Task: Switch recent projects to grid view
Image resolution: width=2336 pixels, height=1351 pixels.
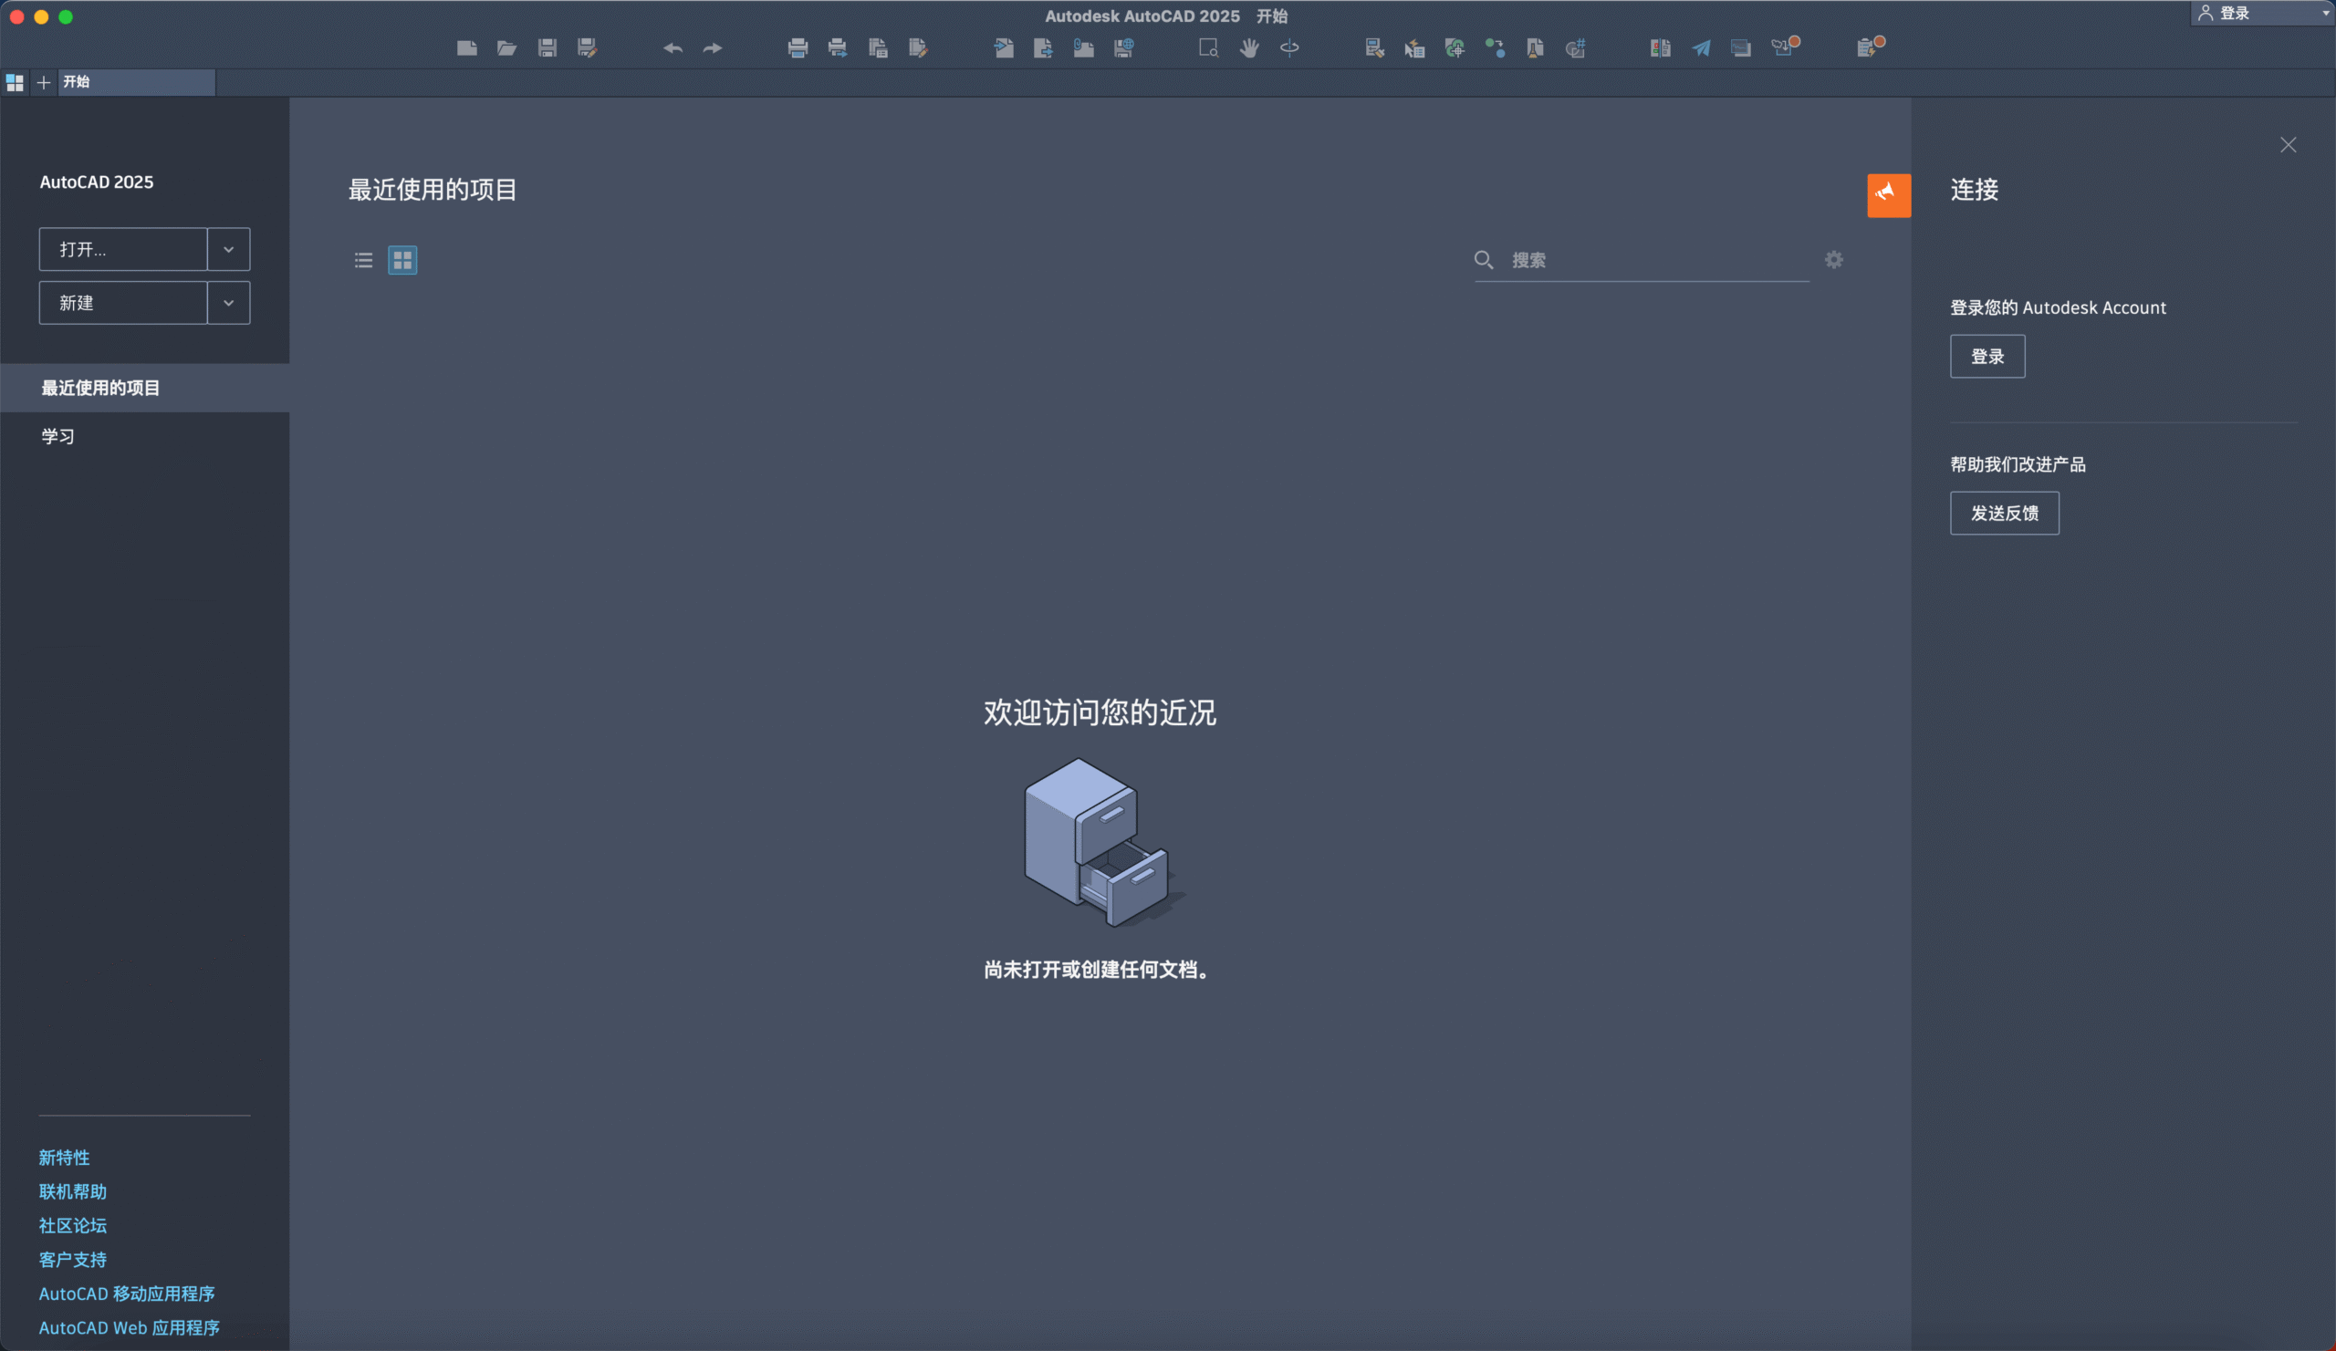Action: pos(402,260)
